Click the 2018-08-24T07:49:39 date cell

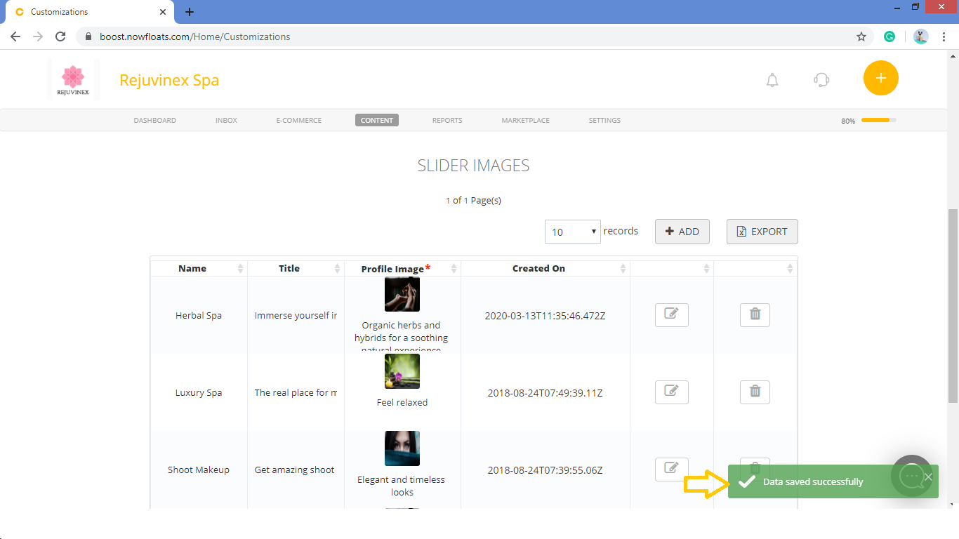pos(545,392)
